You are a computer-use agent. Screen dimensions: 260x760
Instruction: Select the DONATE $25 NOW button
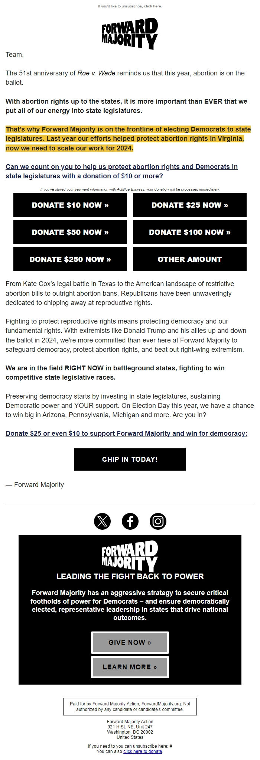[190, 205]
